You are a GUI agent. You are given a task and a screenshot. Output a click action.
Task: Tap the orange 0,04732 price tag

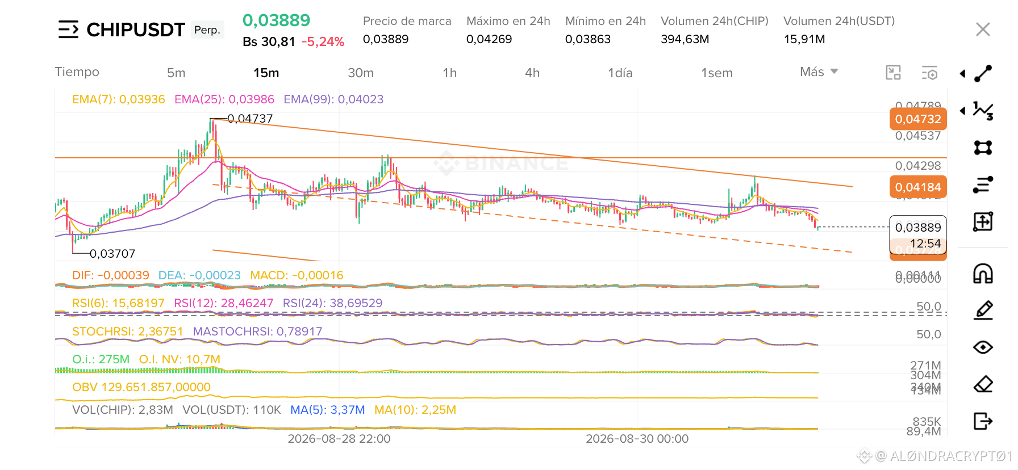(x=918, y=119)
